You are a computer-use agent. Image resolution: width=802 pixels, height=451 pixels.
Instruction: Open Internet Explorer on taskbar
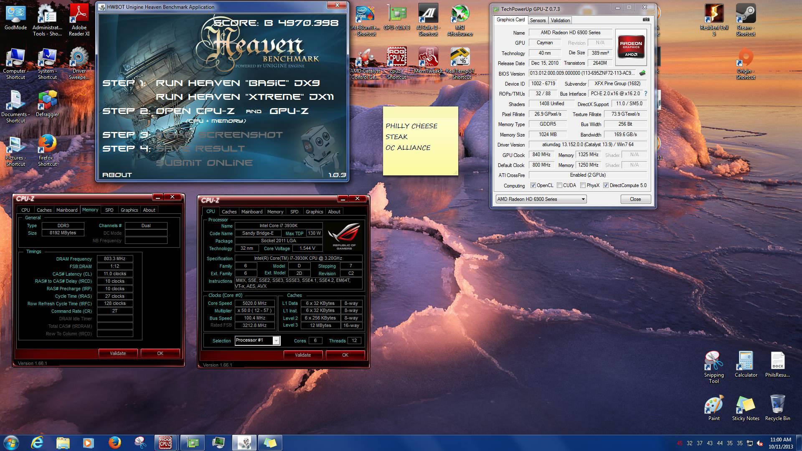click(x=38, y=443)
